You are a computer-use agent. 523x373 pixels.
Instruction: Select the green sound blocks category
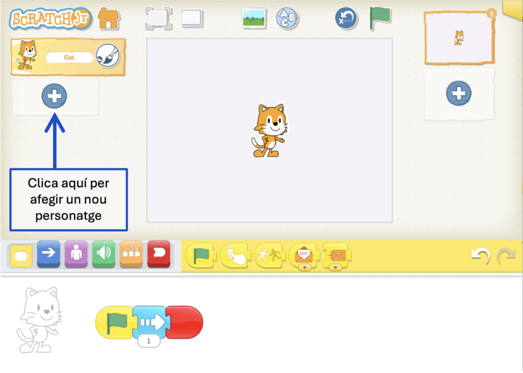pos(104,254)
